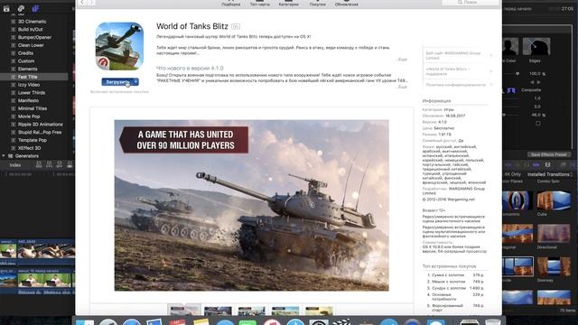Click the Composite view icon in inspector
This screenshot has width=578, height=325.
(x=511, y=90)
